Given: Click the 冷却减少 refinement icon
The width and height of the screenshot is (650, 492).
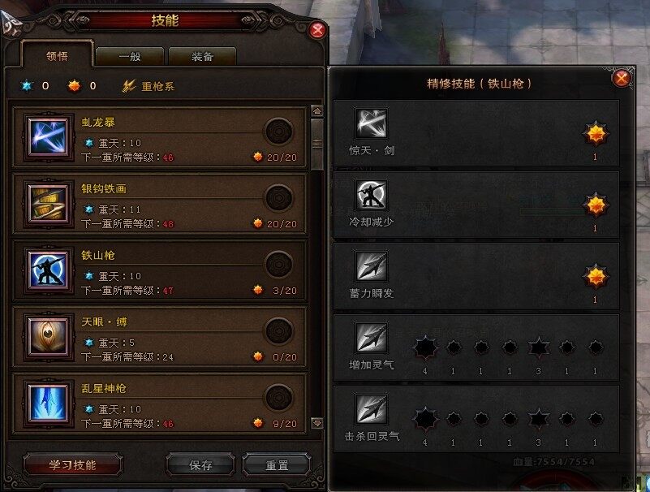Looking at the screenshot, I should (372, 195).
